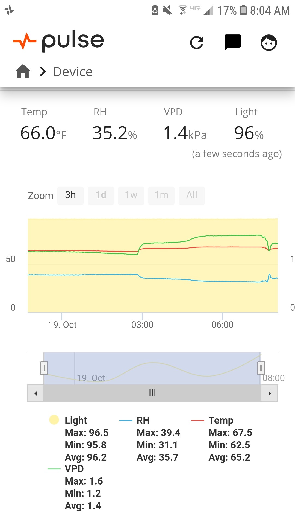The image size is (295, 525).
Task: Click the left navigator range handle
Action: click(x=44, y=368)
